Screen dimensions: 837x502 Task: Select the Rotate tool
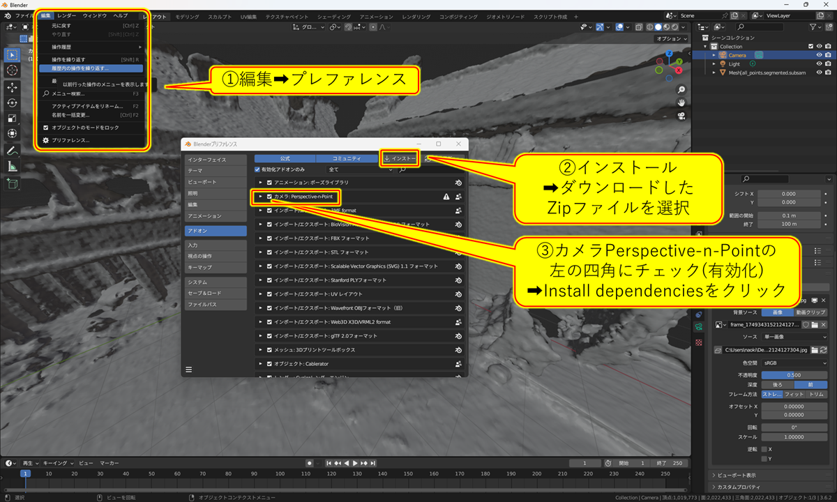13,102
